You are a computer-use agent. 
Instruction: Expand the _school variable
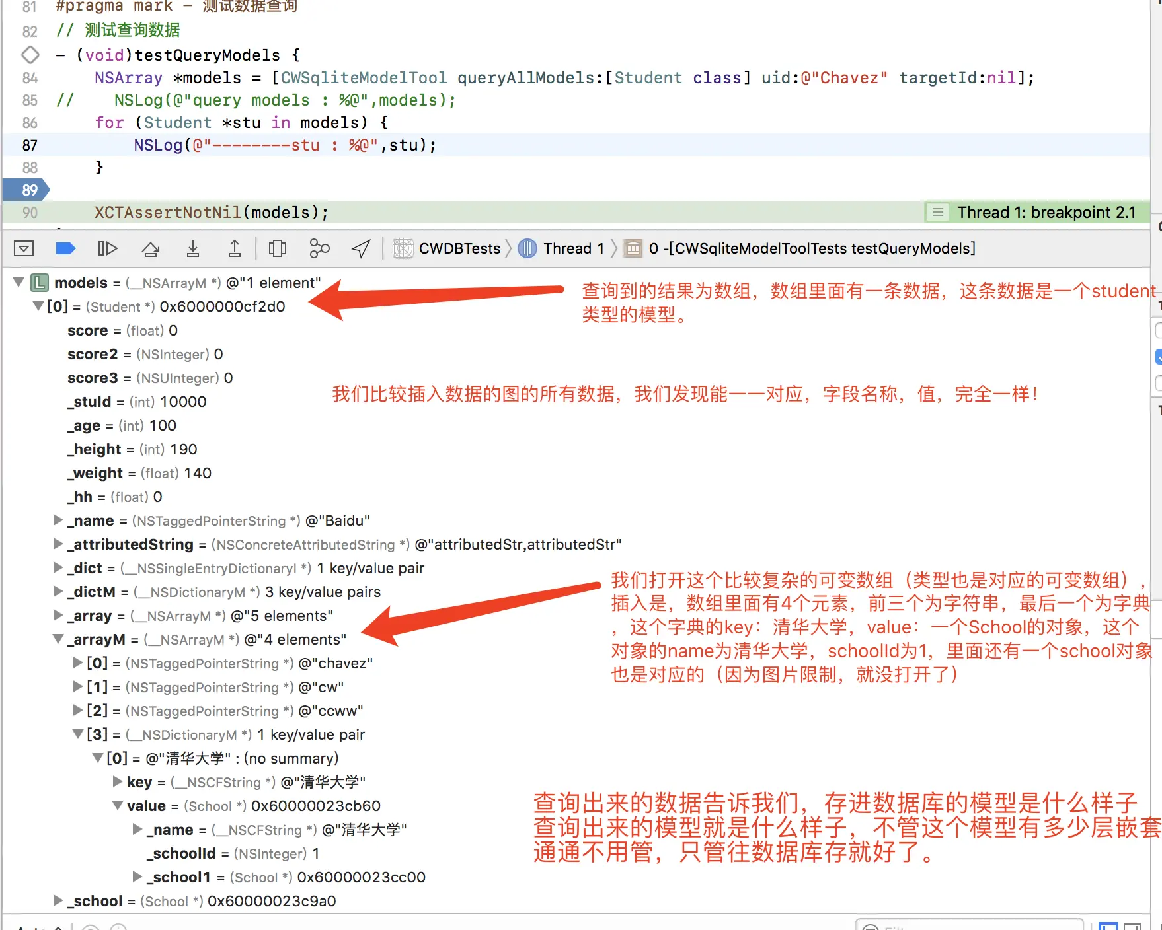pyautogui.click(x=58, y=901)
